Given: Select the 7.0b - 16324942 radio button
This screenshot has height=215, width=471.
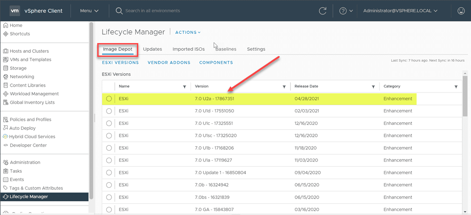Looking at the screenshot, I should point(109,185).
